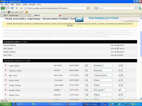Edit the salary field 300 for Aaron White
Screen dimensions: 142x106
pyautogui.click(x=123, y=66)
